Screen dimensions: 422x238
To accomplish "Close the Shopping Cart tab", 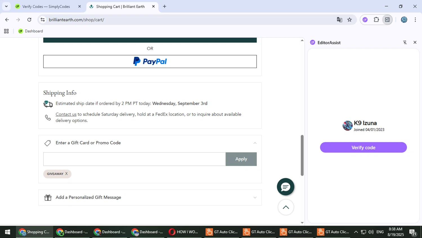I will point(153,6).
